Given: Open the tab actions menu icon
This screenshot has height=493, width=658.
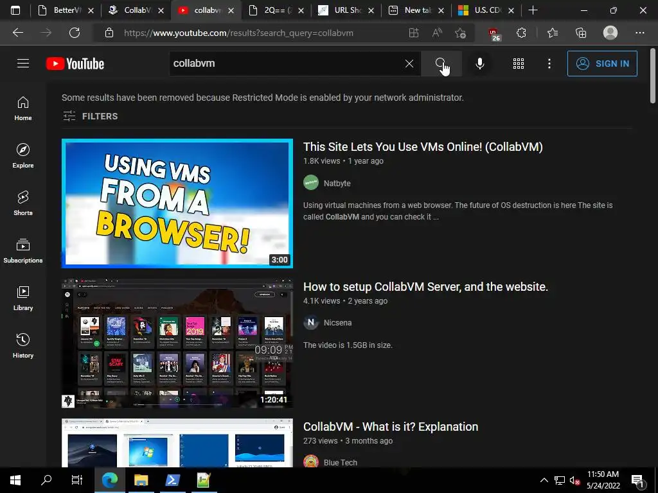Looking at the screenshot, I should pos(15,10).
